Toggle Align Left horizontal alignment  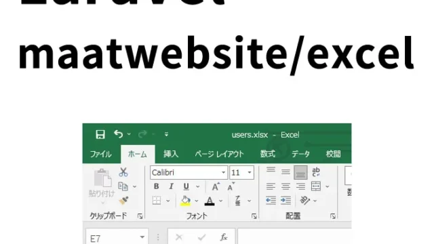[271, 186]
